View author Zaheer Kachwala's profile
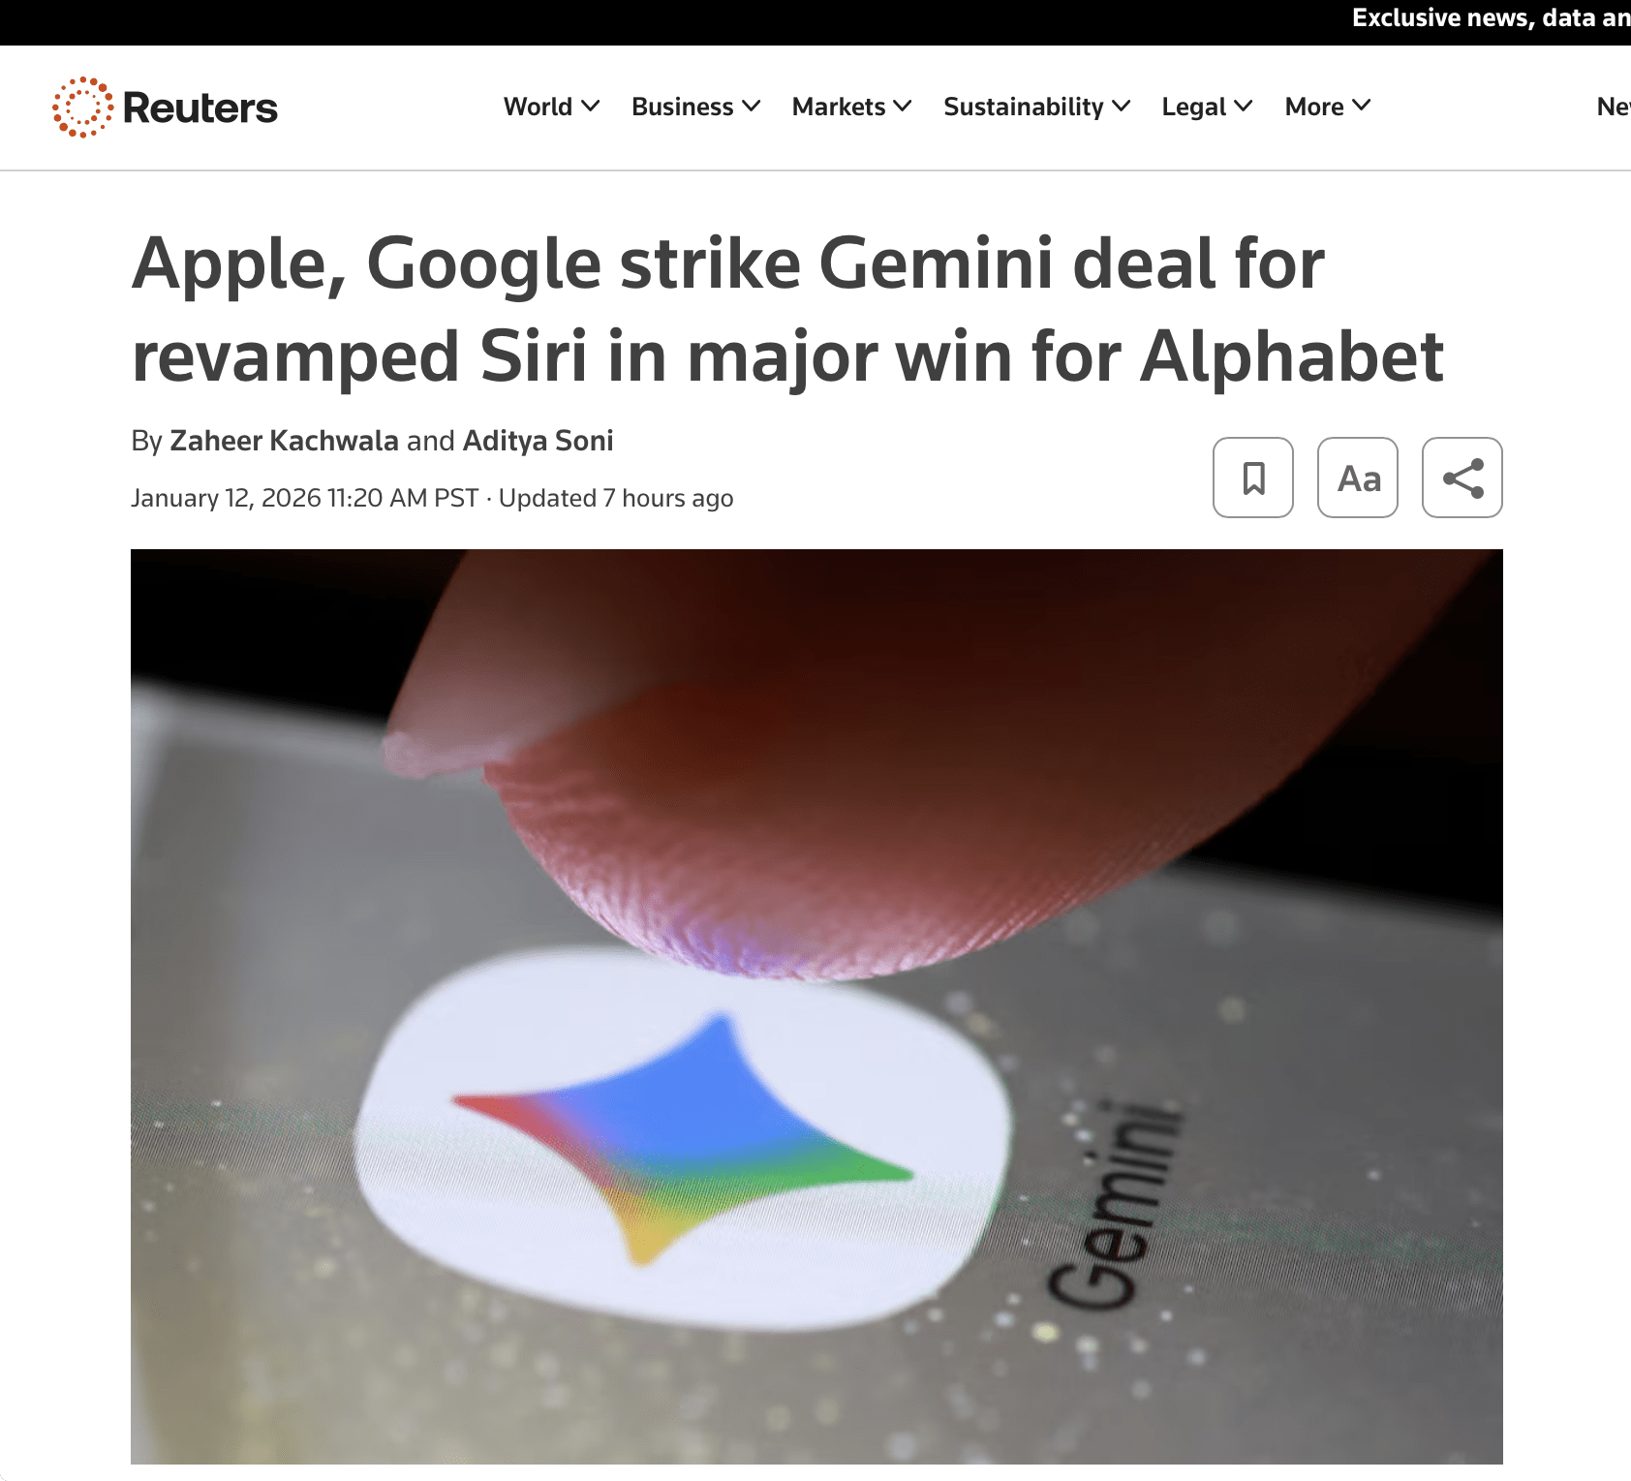Viewport: 1631px width, 1481px height. coord(284,441)
